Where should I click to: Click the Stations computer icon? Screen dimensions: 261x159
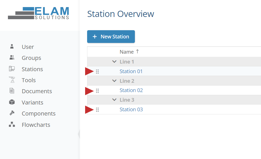tap(12, 69)
